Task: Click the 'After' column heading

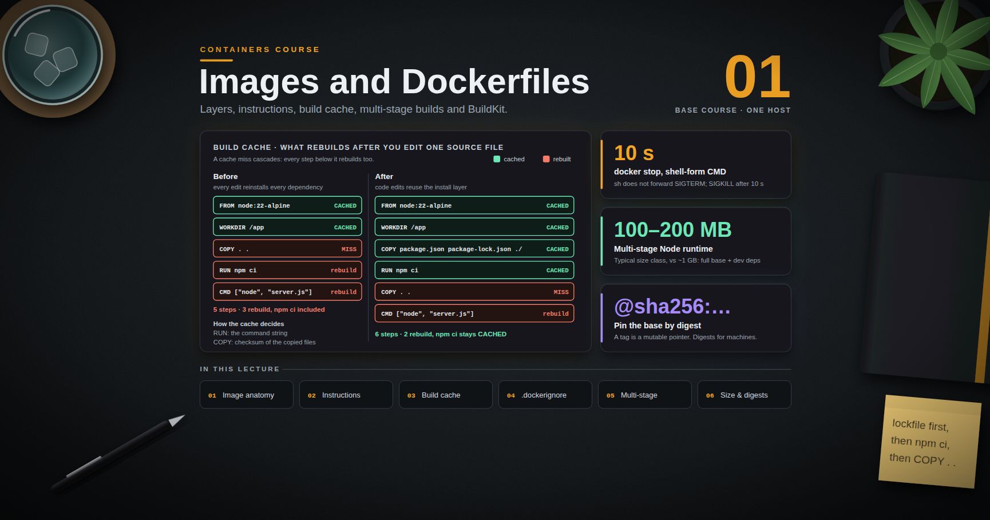Action: click(384, 176)
